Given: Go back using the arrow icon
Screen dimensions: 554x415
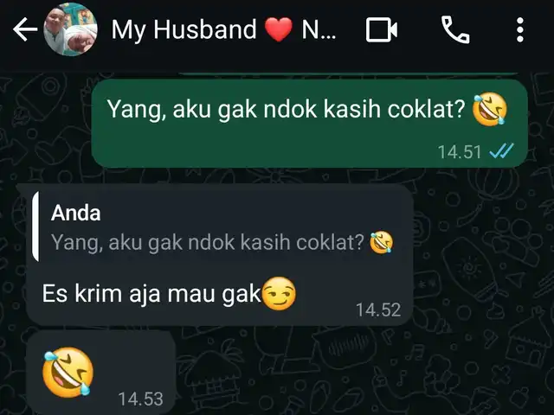Looking at the screenshot, I should pos(25,29).
